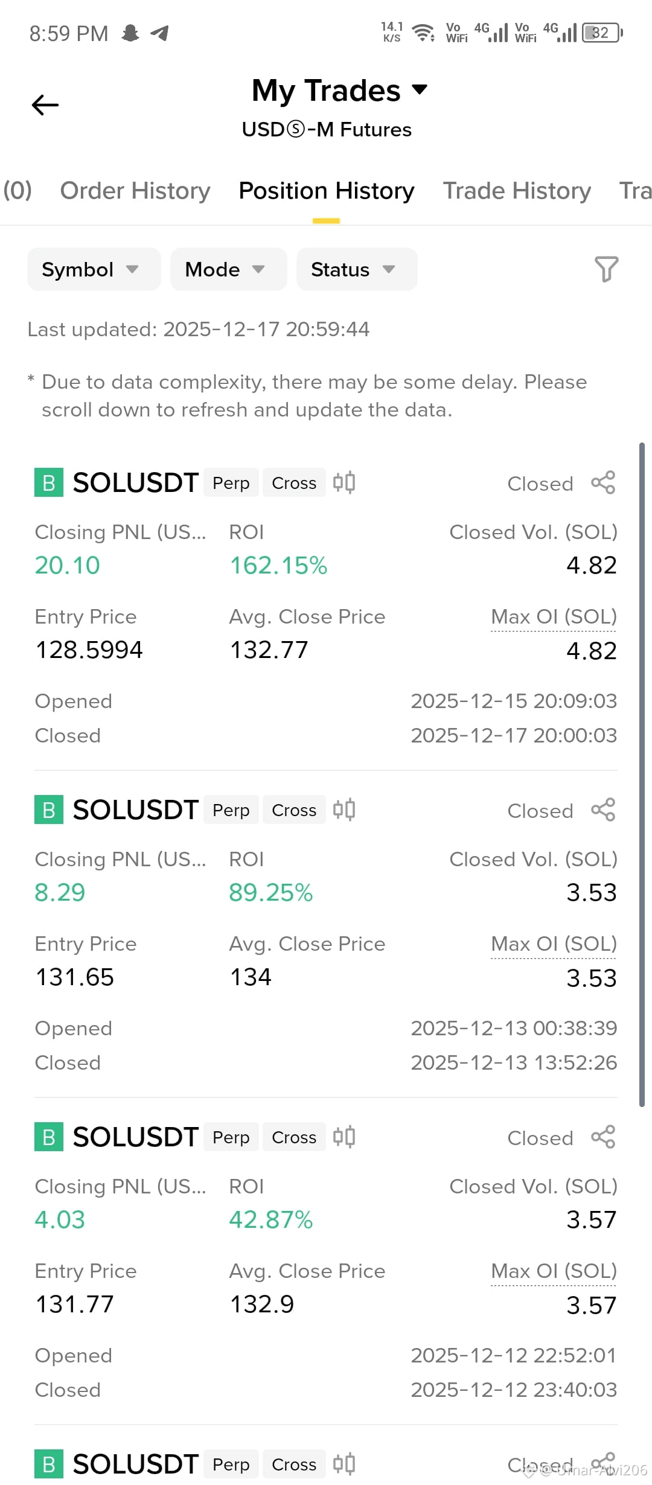
Task: Open the filter funnel icon
Action: coord(606,269)
